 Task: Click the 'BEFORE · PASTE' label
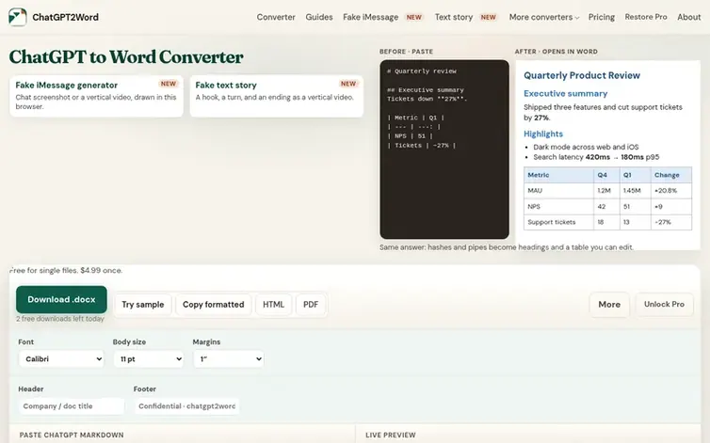(x=406, y=52)
